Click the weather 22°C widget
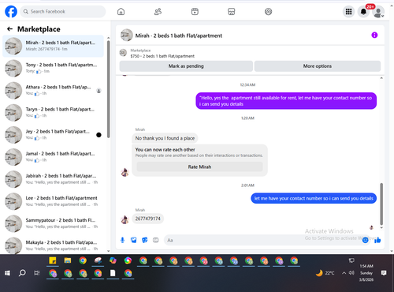This screenshot has width=394, height=292. click(325, 273)
